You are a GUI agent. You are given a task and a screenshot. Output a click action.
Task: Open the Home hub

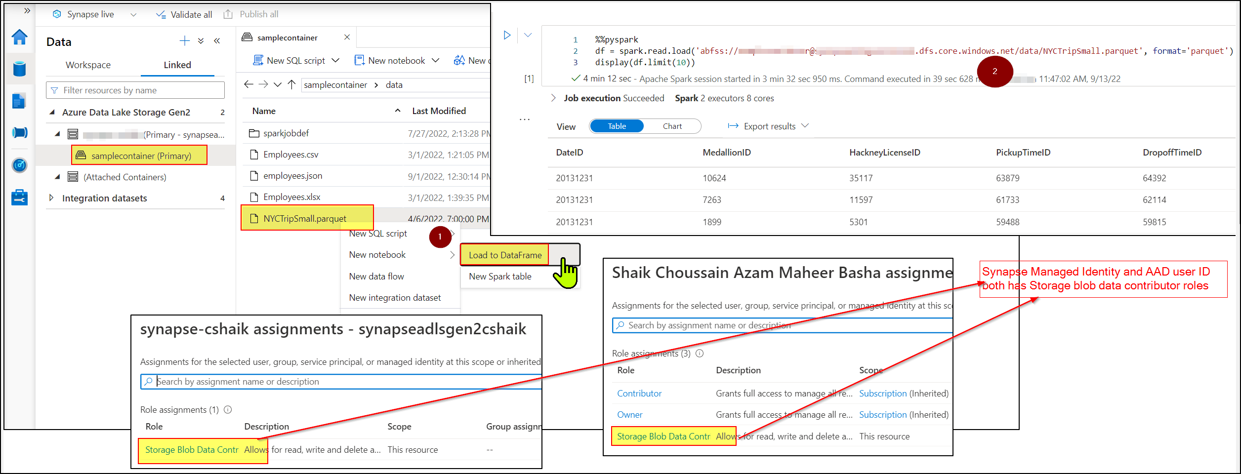(x=19, y=38)
